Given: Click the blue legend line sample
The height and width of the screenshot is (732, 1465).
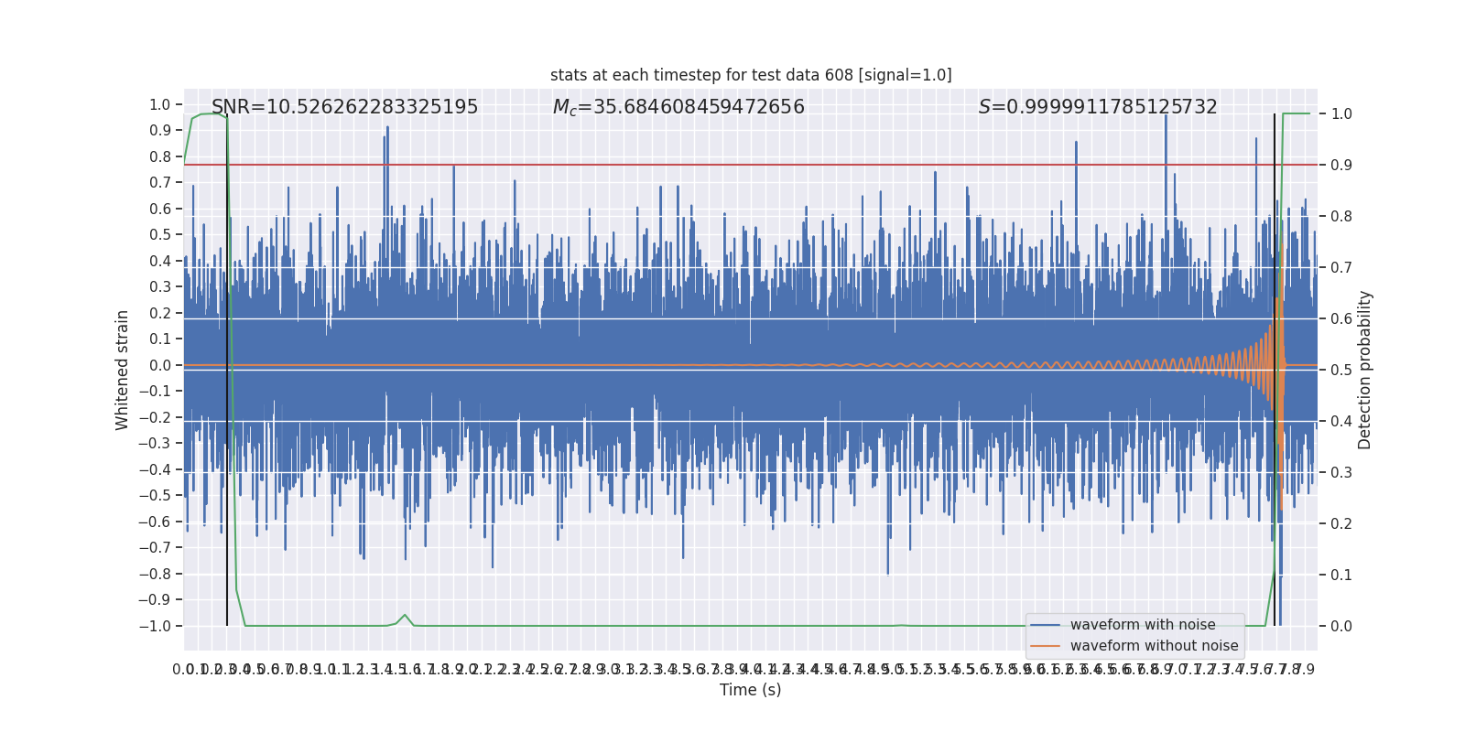Looking at the screenshot, I should 1045,625.
